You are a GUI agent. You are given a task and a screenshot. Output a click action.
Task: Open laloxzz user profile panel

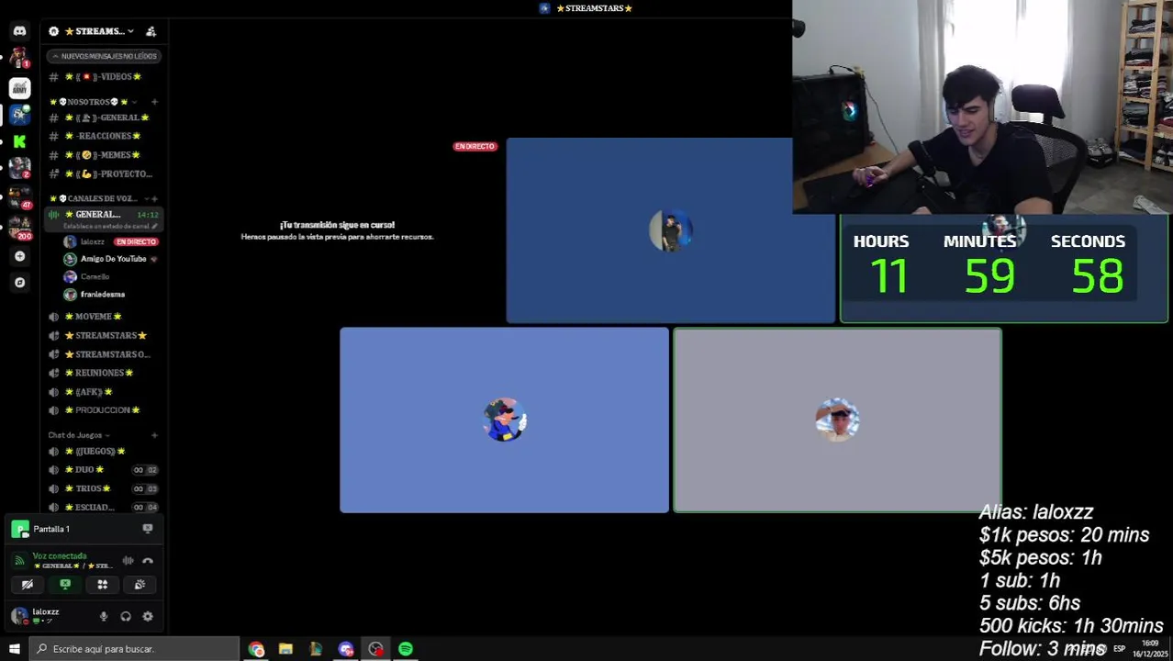(46, 615)
